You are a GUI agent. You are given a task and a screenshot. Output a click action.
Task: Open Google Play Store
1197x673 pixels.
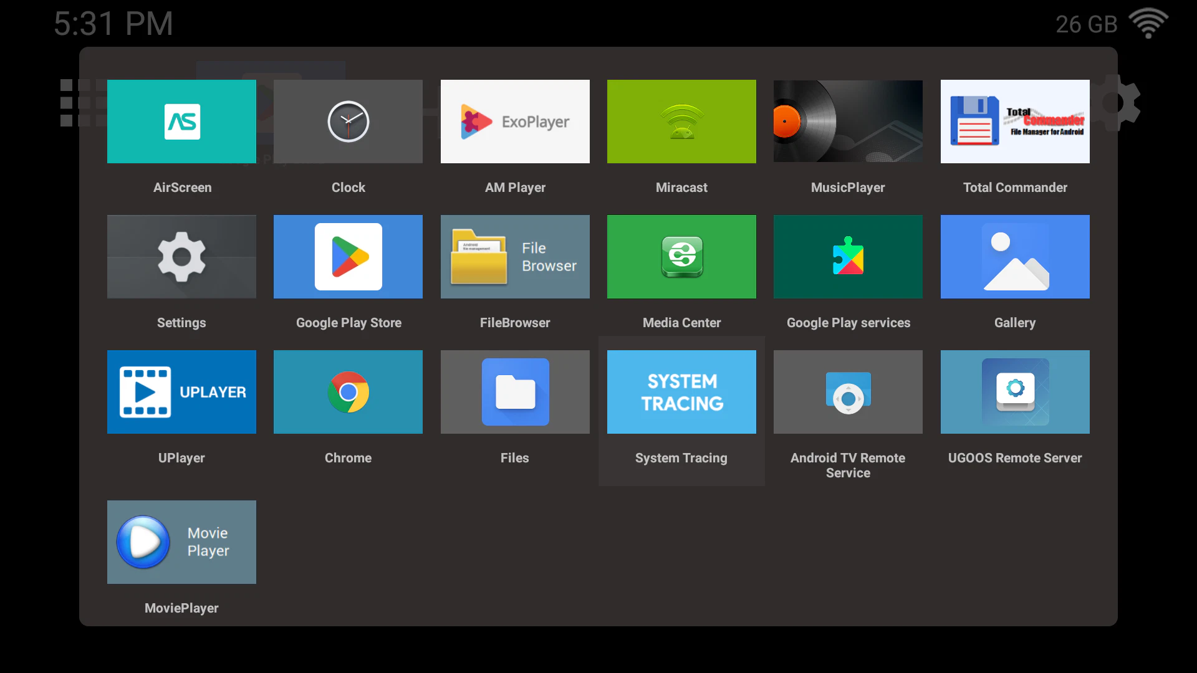348,257
